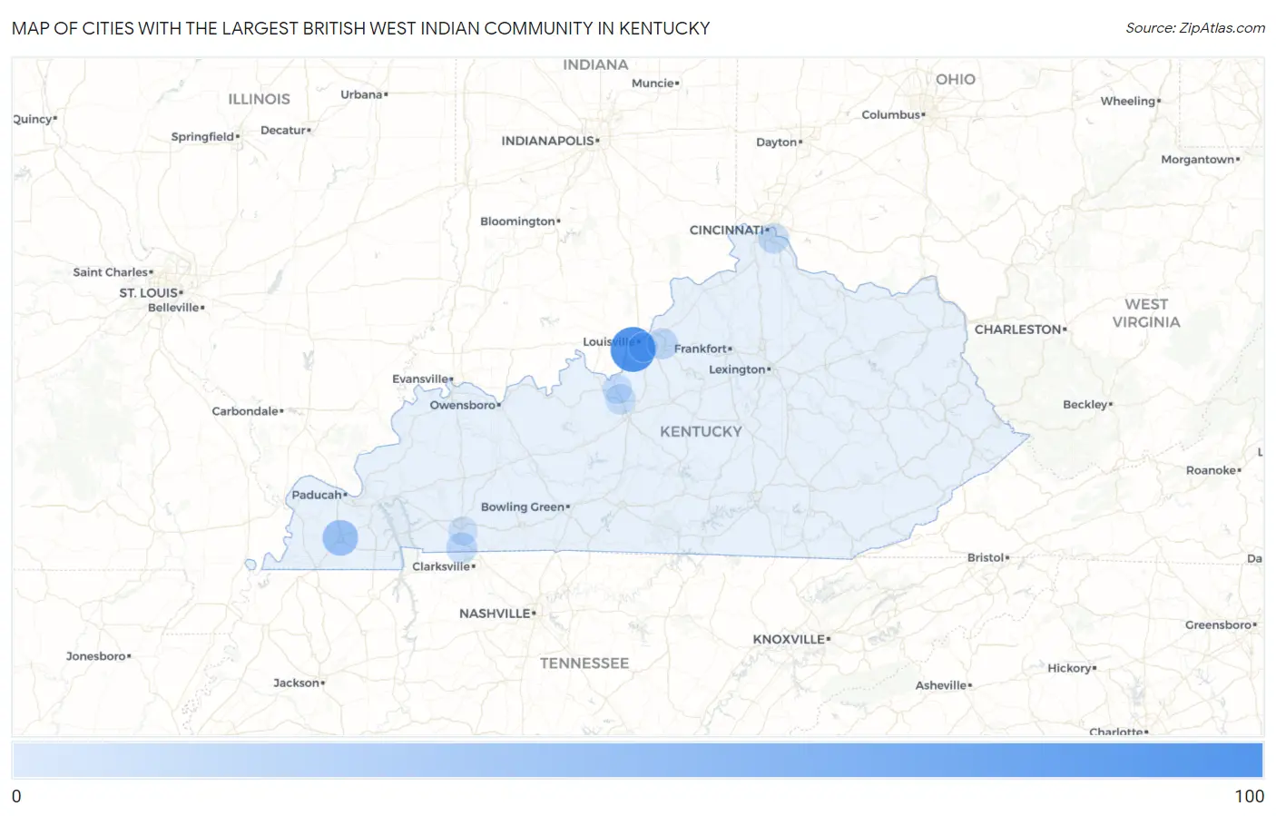Click the legend maximum value 100
The image size is (1276, 816).
click(x=1249, y=796)
